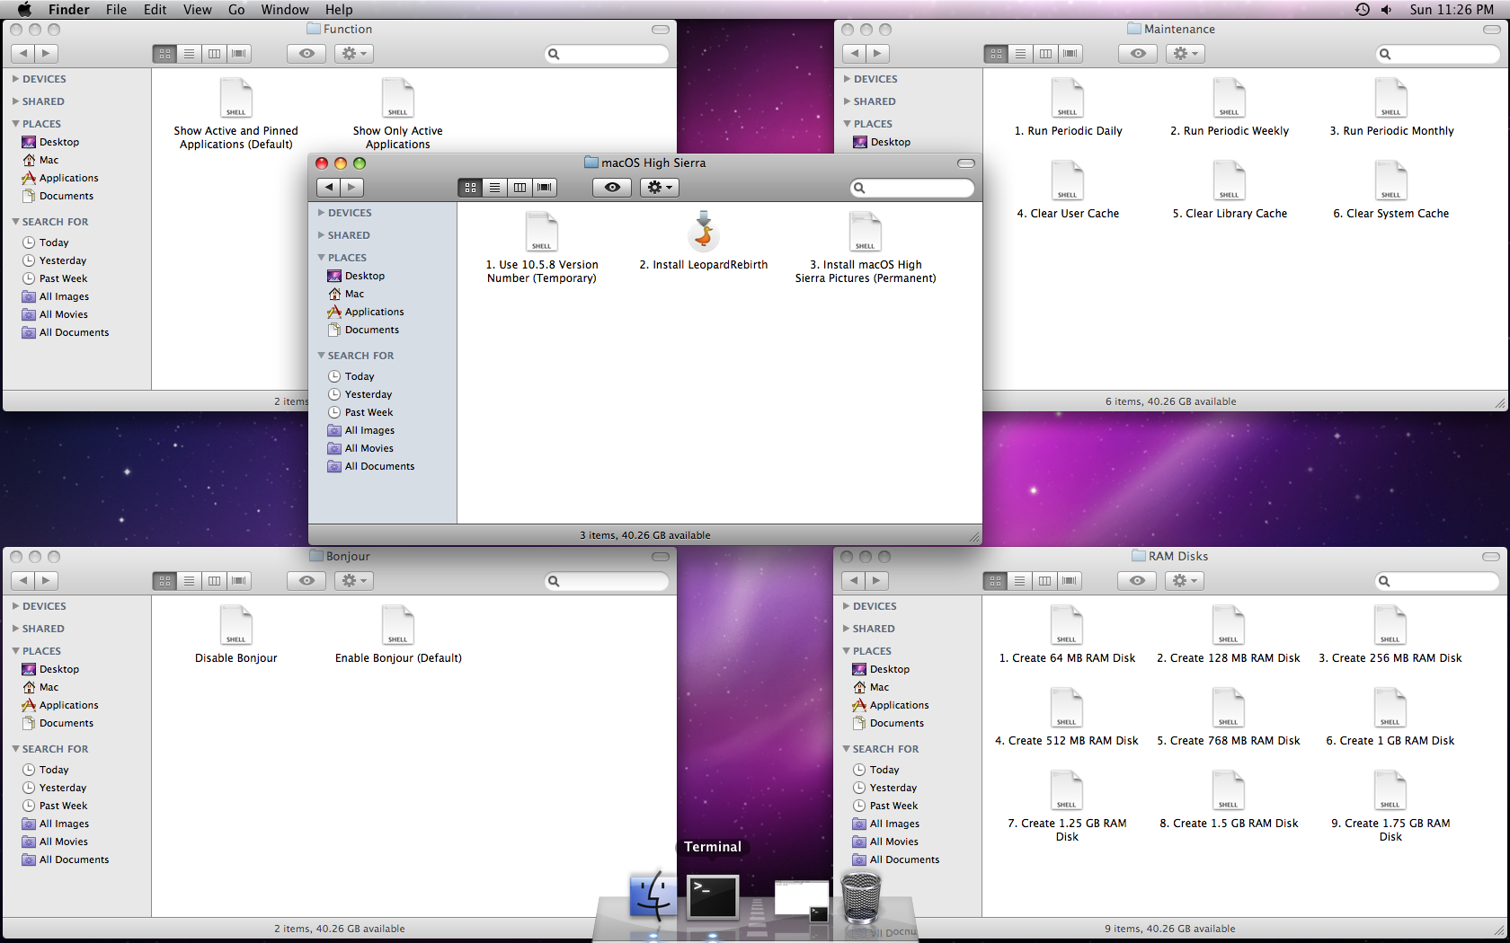The image size is (1510, 943).
Task: Open the Trash in the Dock
Action: pyautogui.click(x=861, y=896)
